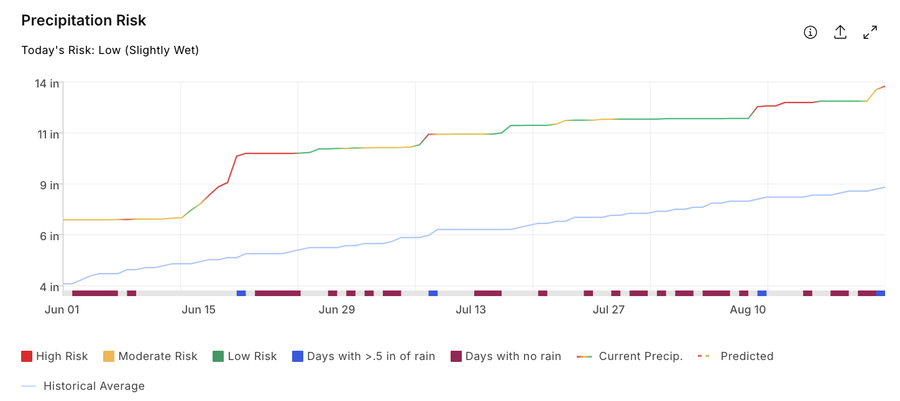Image resolution: width=900 pixels, height=401 pixels.
Task: Toggle Days with no rain legend
Action: [x=506, y=356]
